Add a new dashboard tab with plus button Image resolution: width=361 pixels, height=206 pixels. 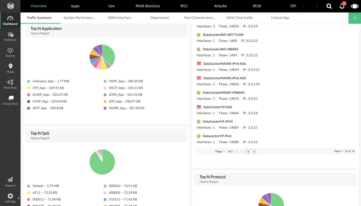coord(355,18)
